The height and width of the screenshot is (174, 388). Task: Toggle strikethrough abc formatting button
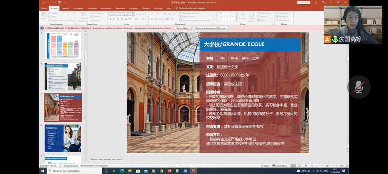tap(126, 19)
